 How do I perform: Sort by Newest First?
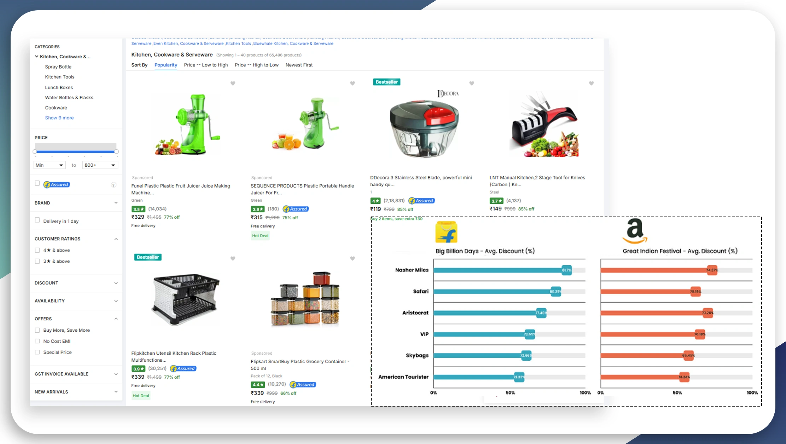pos(299,65)
